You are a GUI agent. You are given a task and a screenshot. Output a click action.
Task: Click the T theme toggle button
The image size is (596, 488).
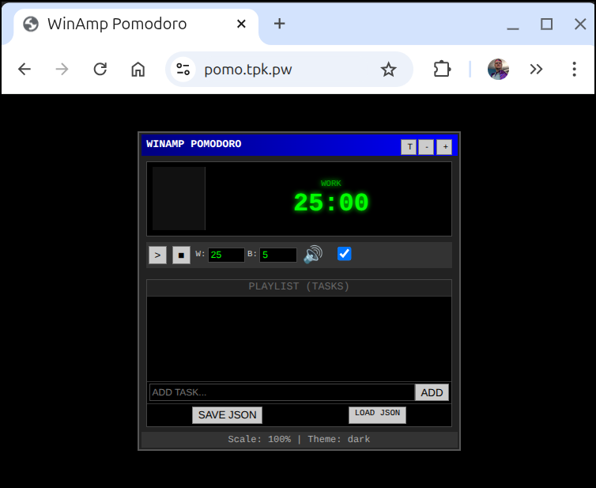pos(409,147)
